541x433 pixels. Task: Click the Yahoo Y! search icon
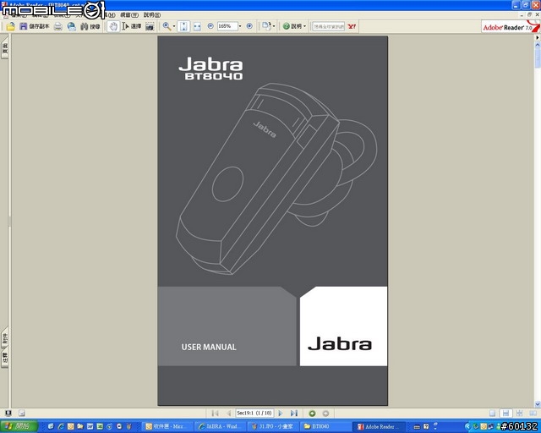(352, 26)
